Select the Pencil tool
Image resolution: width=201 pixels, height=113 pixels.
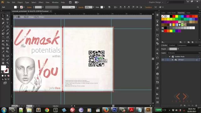(x=8, y=30)
